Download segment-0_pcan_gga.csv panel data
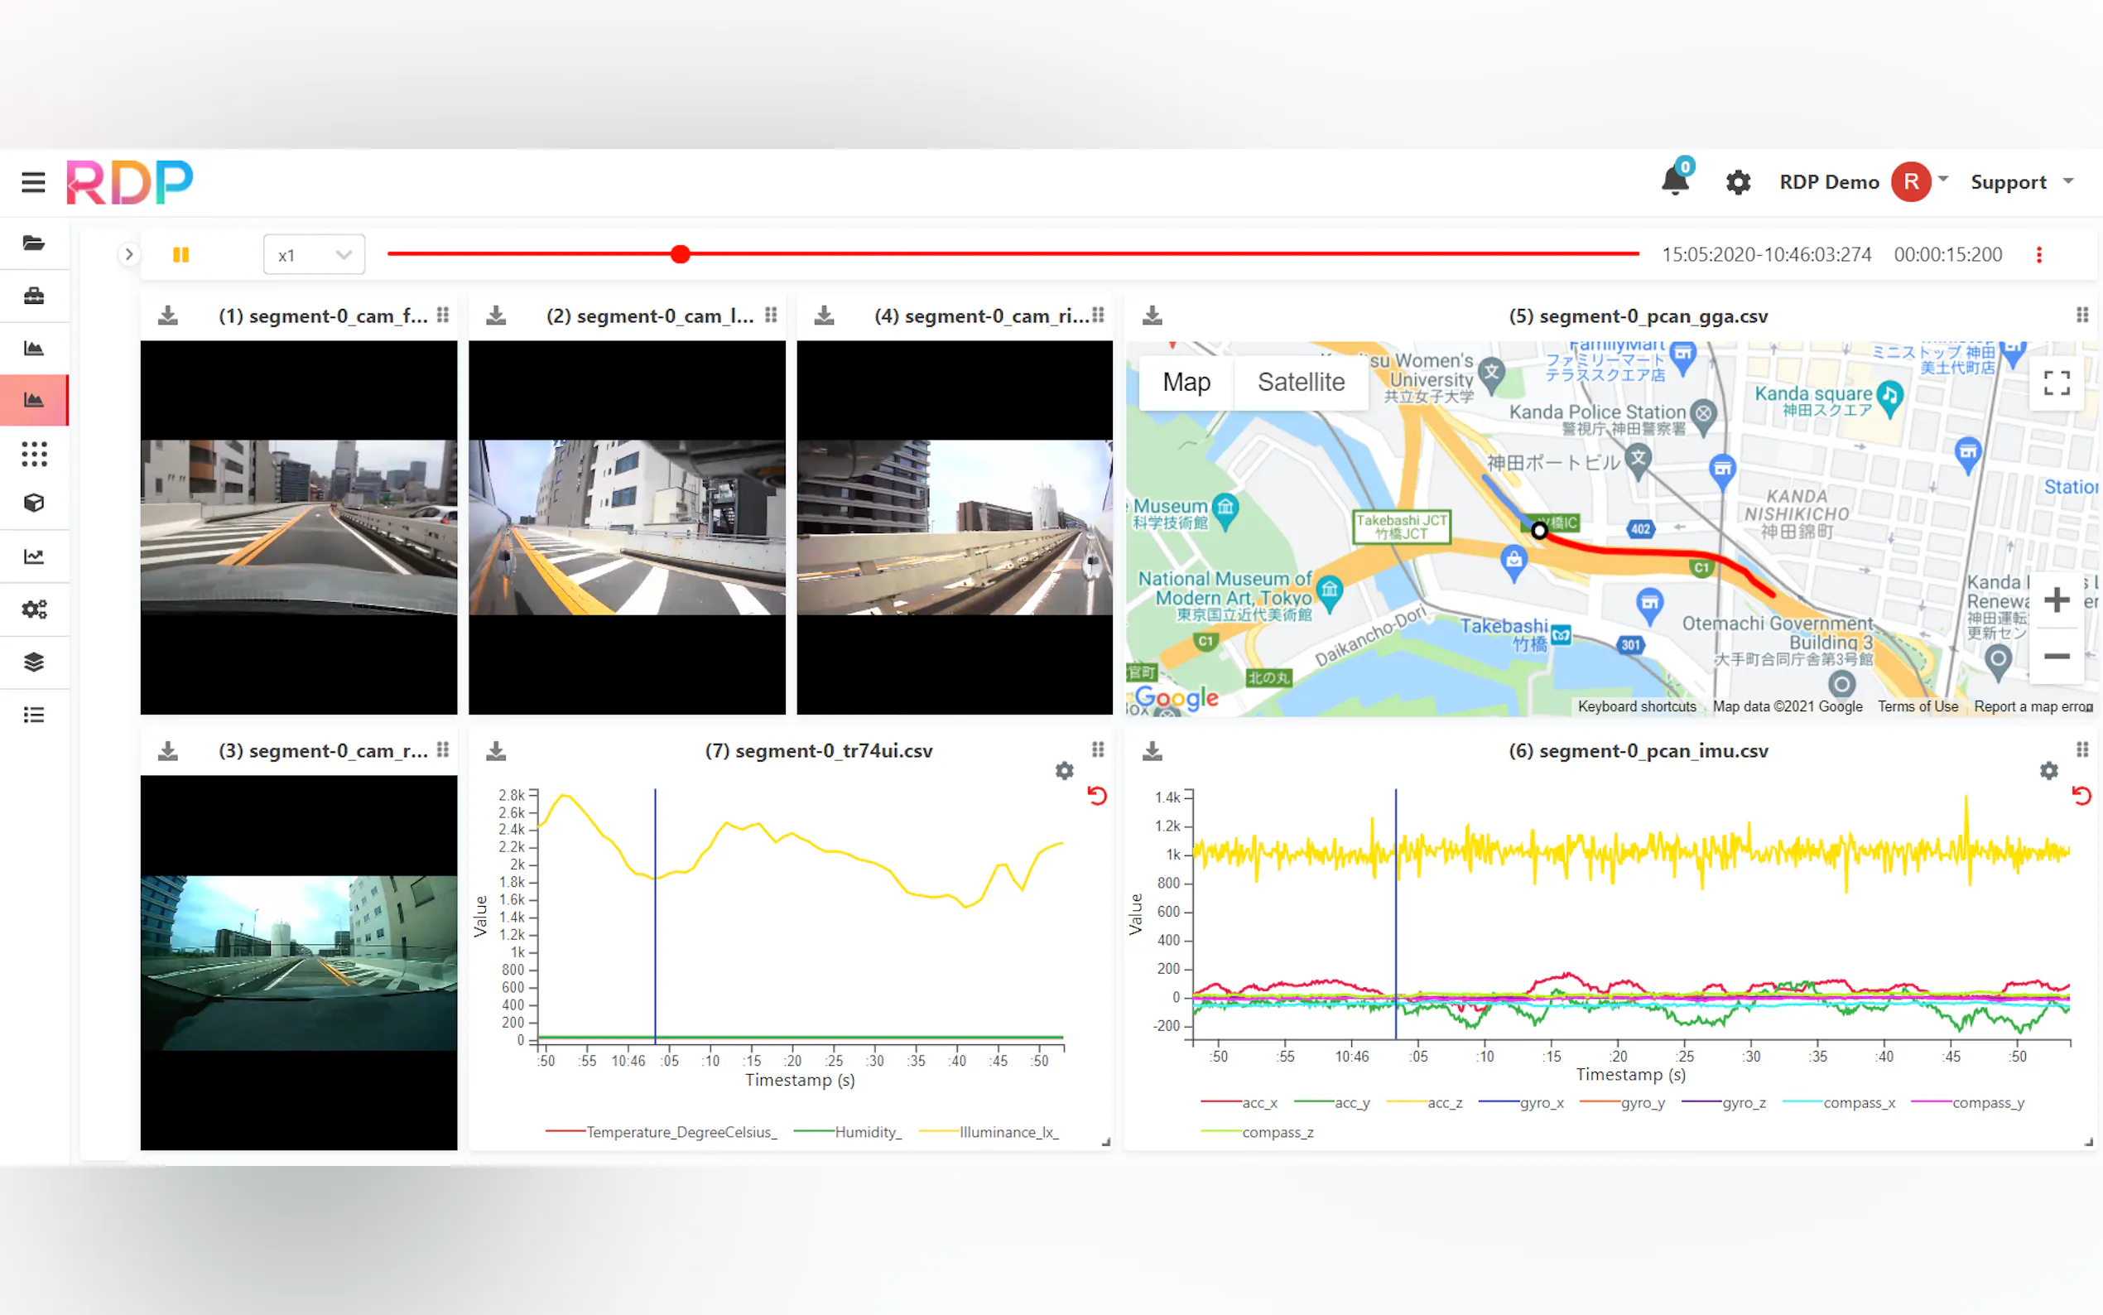 (x=1152, y=316)
